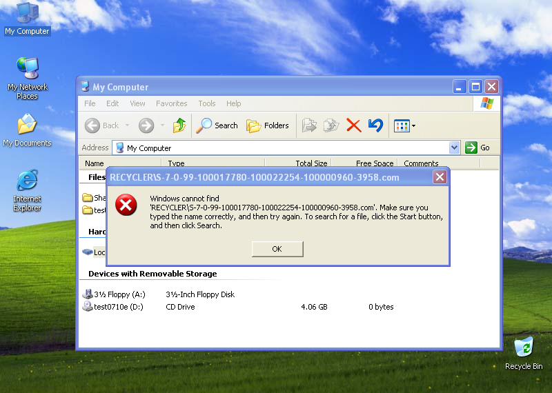Click the Back arrow toolbar button
This screenshot has height=393, width=552.
point(101,125)
